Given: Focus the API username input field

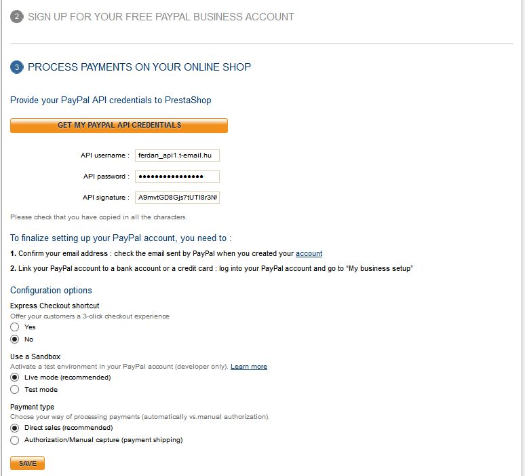Looking at the screenshot, I should (x=177, y=155).
